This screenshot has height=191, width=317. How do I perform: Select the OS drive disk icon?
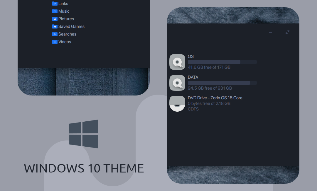[x=177, y=62]
